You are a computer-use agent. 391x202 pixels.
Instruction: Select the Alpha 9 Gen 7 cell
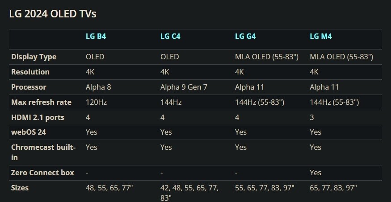(x=184, y=87)
